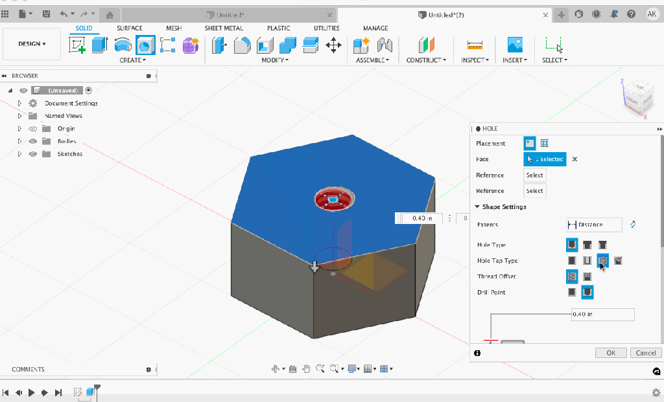Select the Counterbore hole type

pyautogui.click(x=587, y=245)
